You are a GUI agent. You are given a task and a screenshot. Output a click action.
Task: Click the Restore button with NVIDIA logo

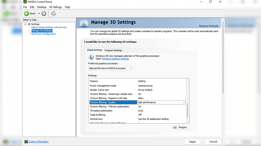click(x=181, y=127)
